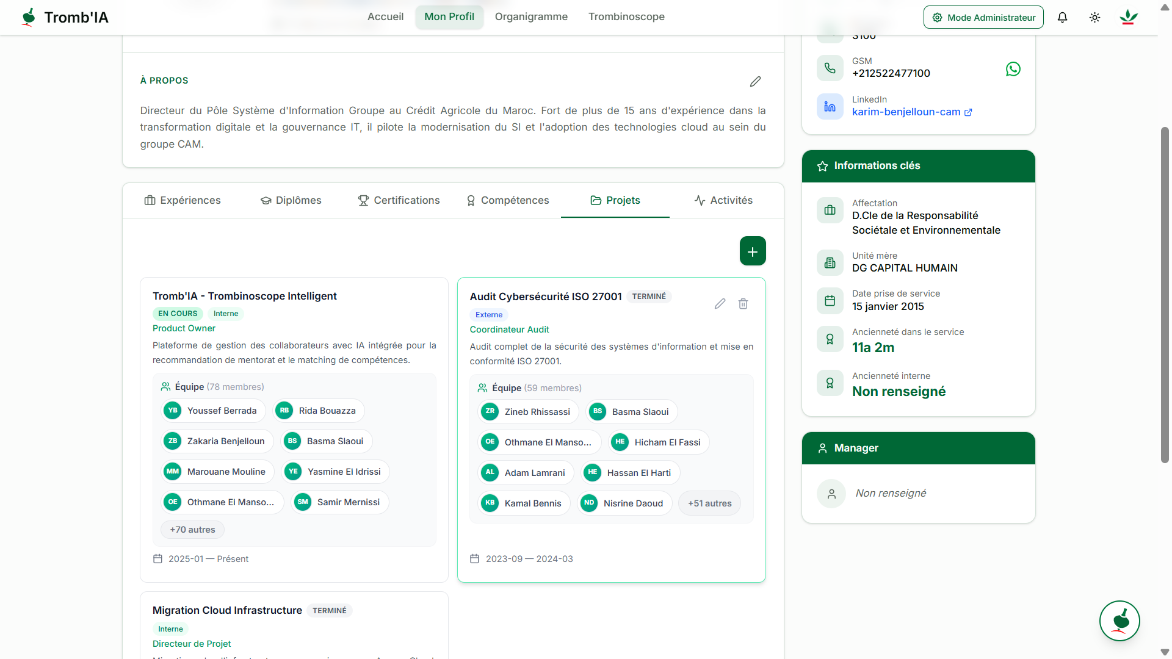Add a new project with the plus button
The width and height of the screenshot is (1172, 659).
click(x=753, y=251)
